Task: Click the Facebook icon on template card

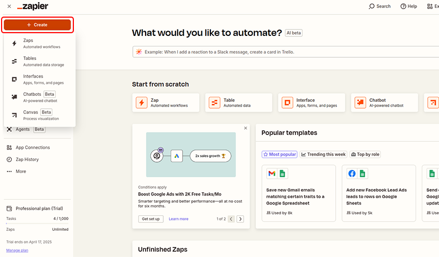Action: (x=352, y=173)
